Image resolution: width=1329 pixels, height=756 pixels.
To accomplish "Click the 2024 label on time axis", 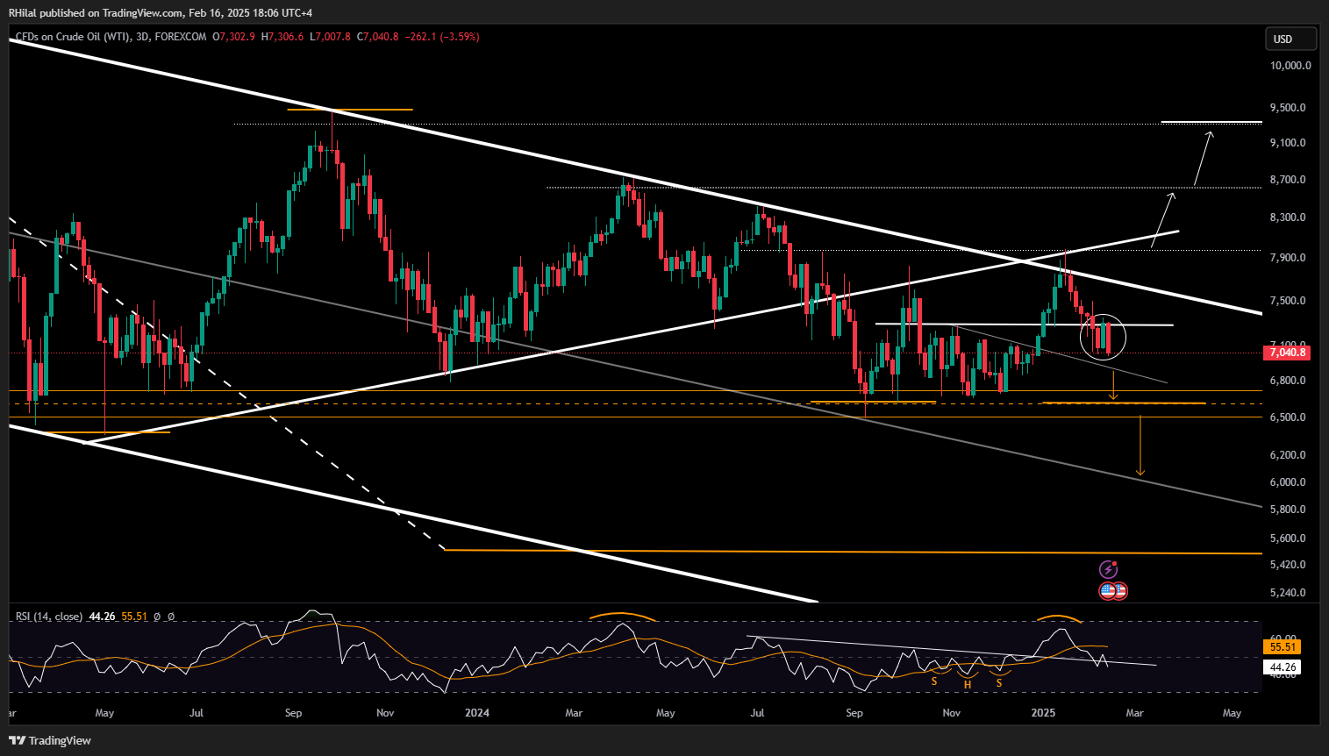I will coord(477,713).
